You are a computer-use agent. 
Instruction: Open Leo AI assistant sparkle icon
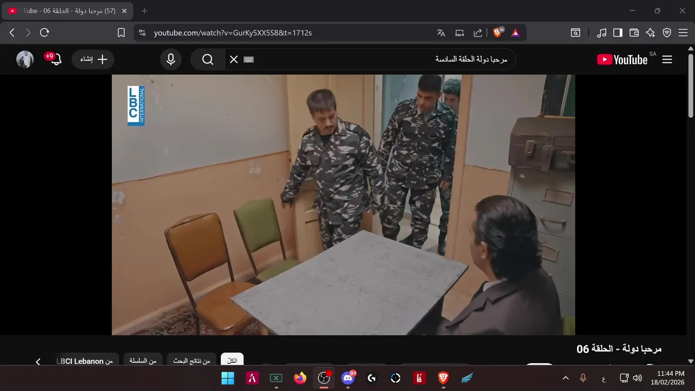point(650,33)
